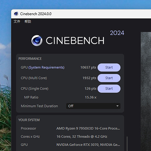Select the 15.36 x MP Ratio value
Viewport: 151px width, 151px height.
[91, 97]
